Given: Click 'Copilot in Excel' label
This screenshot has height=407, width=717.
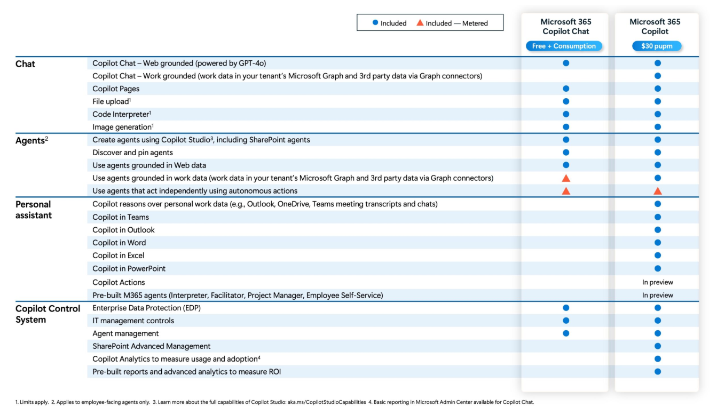Looking at the screenshot, I should pyautogui.click(x=119, y=256).
